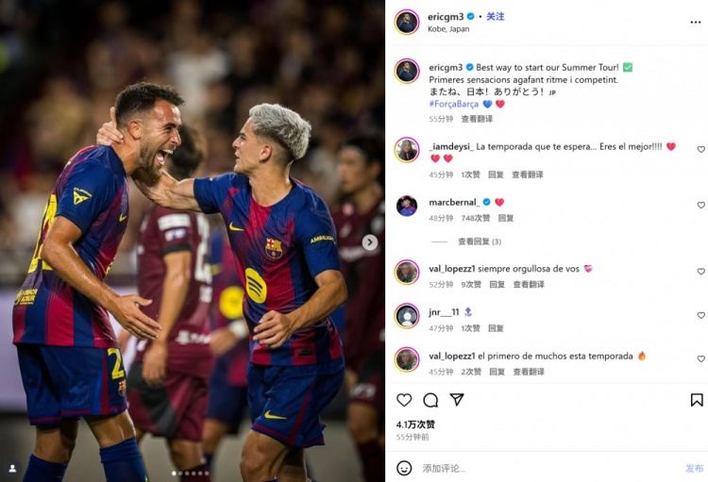The width and height of the screenshot is (708, 482).
Task: Select second carousel dot indicator
Action: (180, 474)
